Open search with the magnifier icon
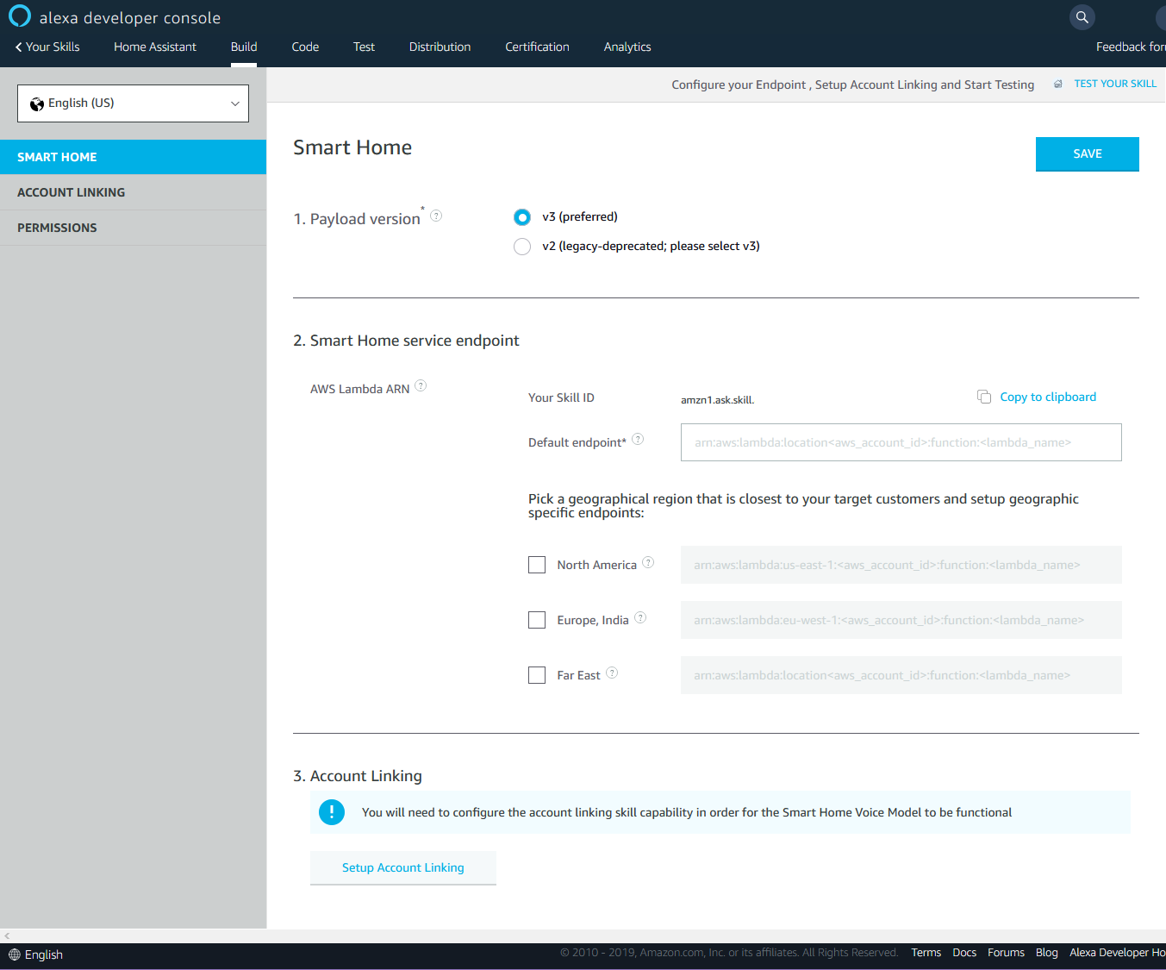This screenshot has width=1166, height=970. point(1082,16)
